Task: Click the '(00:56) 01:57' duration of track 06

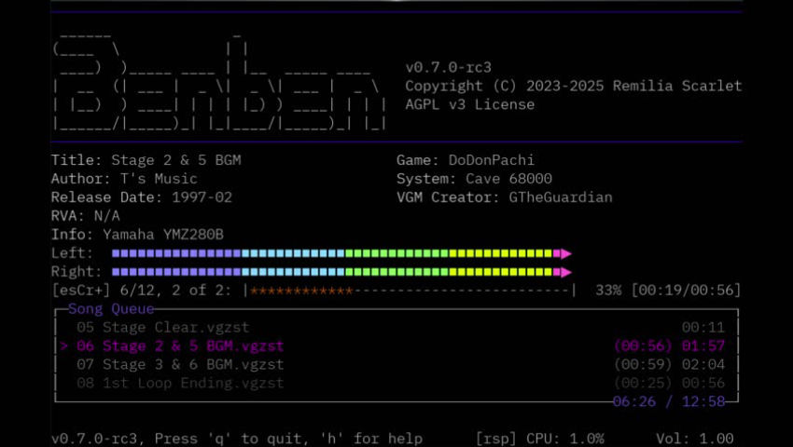Action: 669,346
